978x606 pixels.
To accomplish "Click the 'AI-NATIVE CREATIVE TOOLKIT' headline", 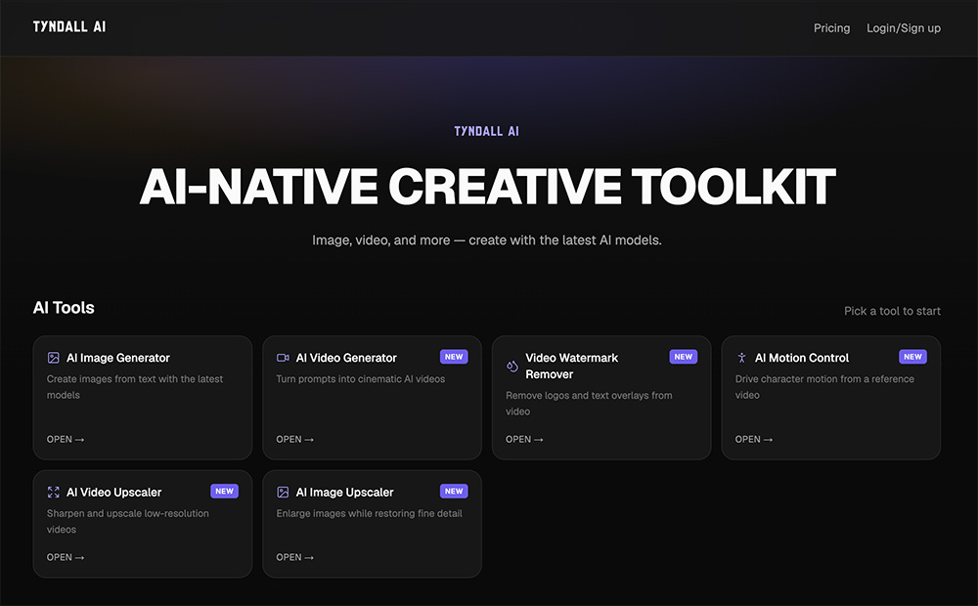I will tap(488, 187).
